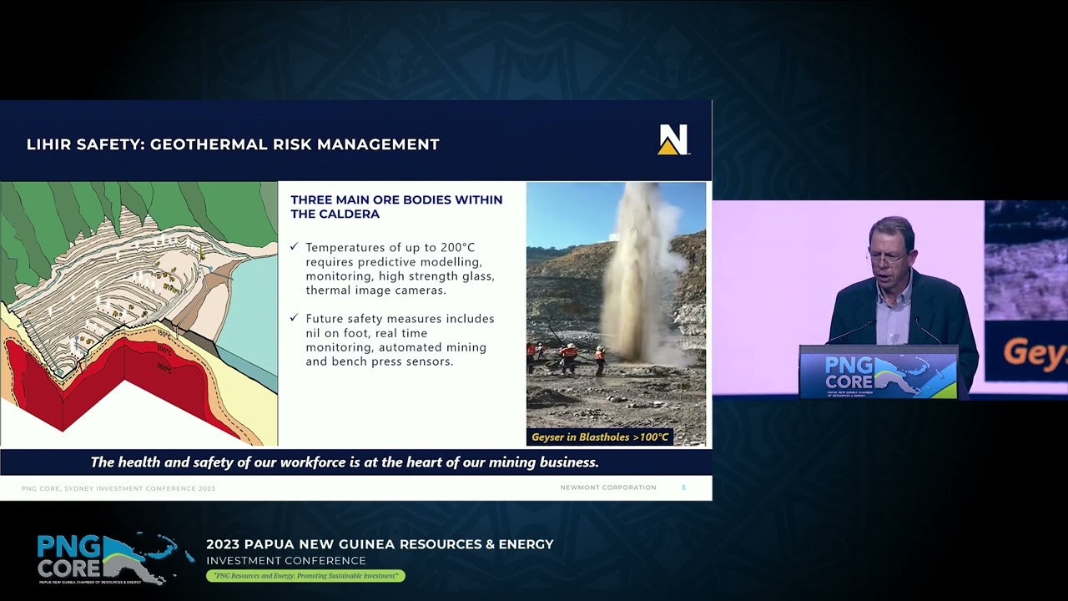Click the PNG CORE sign on the podium
This screenshot has width=1068, height=601.
[879, 373]
